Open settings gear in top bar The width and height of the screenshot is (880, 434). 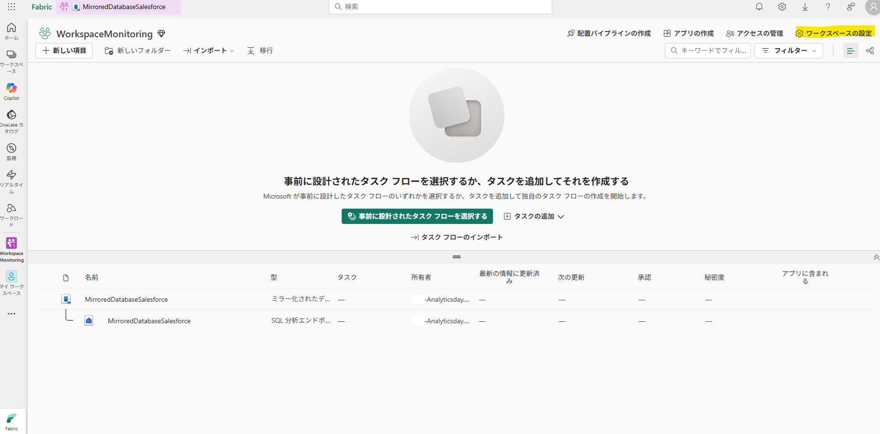(x=782, y=7)
